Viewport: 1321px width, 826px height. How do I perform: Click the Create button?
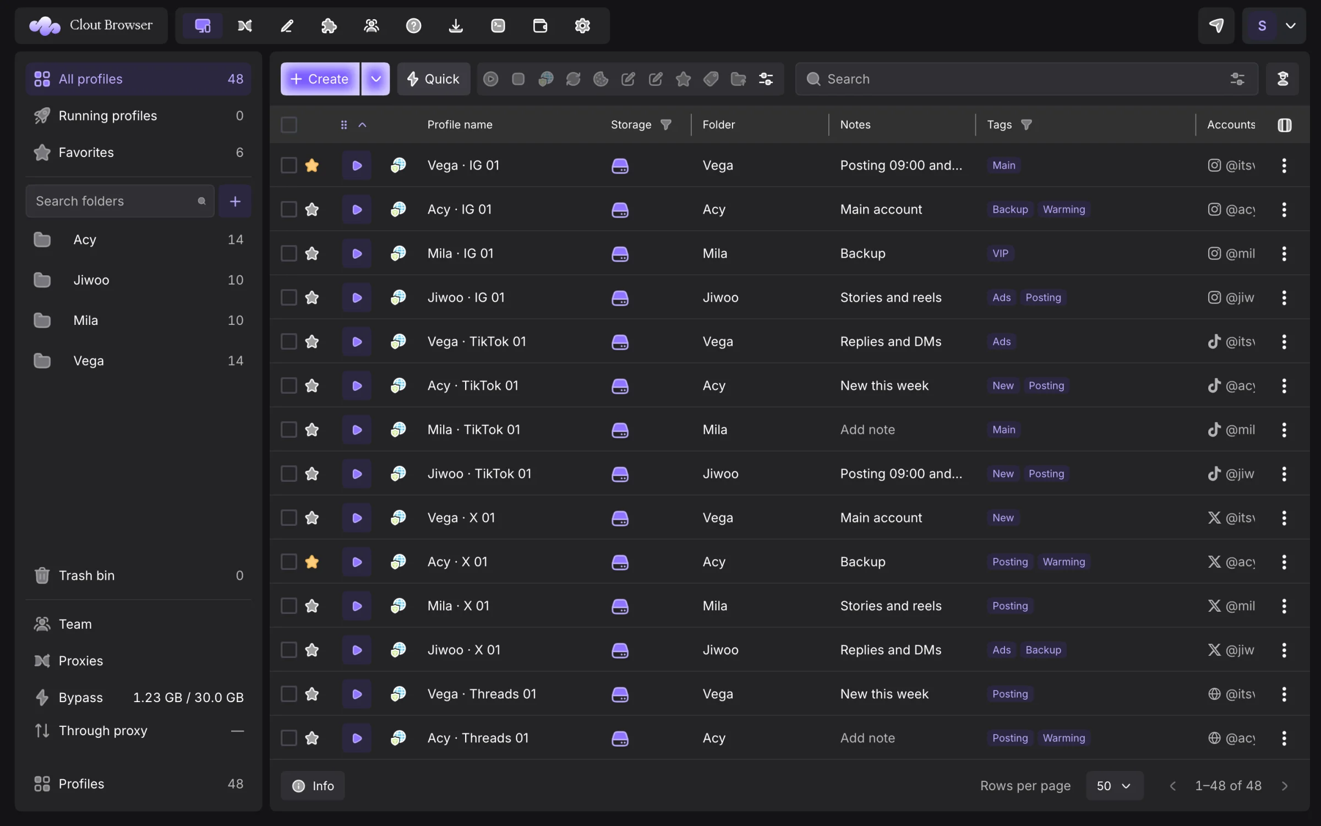(x=320, y=79)
